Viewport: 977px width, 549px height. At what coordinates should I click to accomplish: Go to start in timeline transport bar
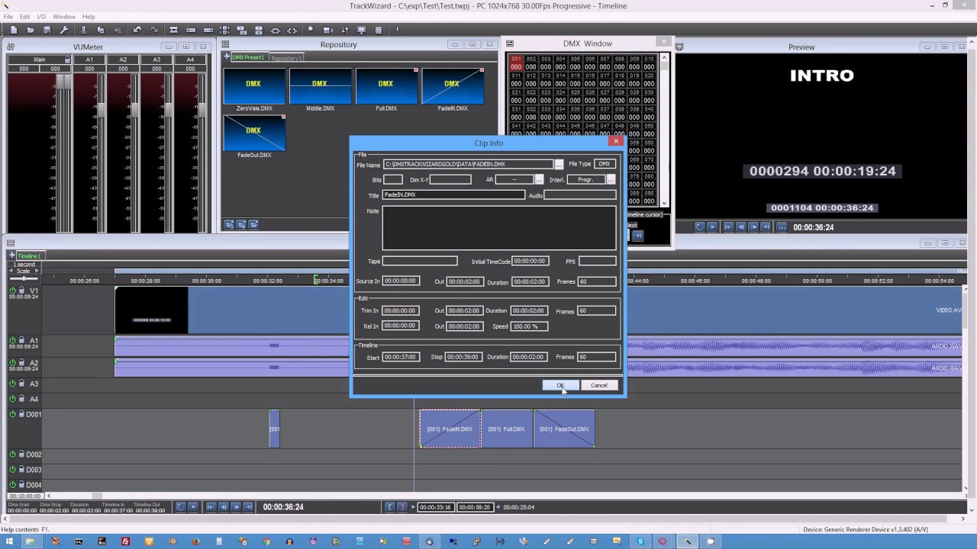[x=211, y=506]
